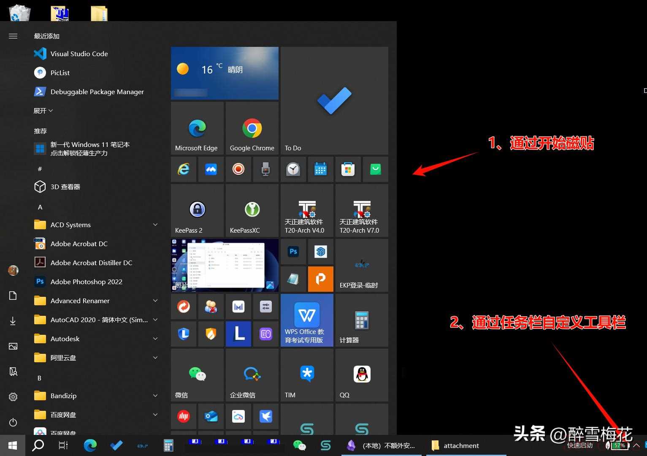Open the orange P app tile

coord(321,279)
